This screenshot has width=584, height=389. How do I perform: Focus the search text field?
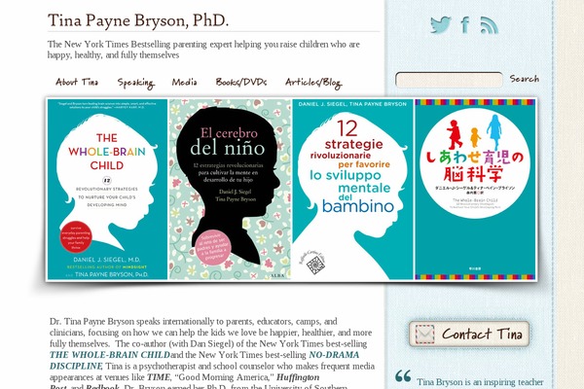(449, 80)
